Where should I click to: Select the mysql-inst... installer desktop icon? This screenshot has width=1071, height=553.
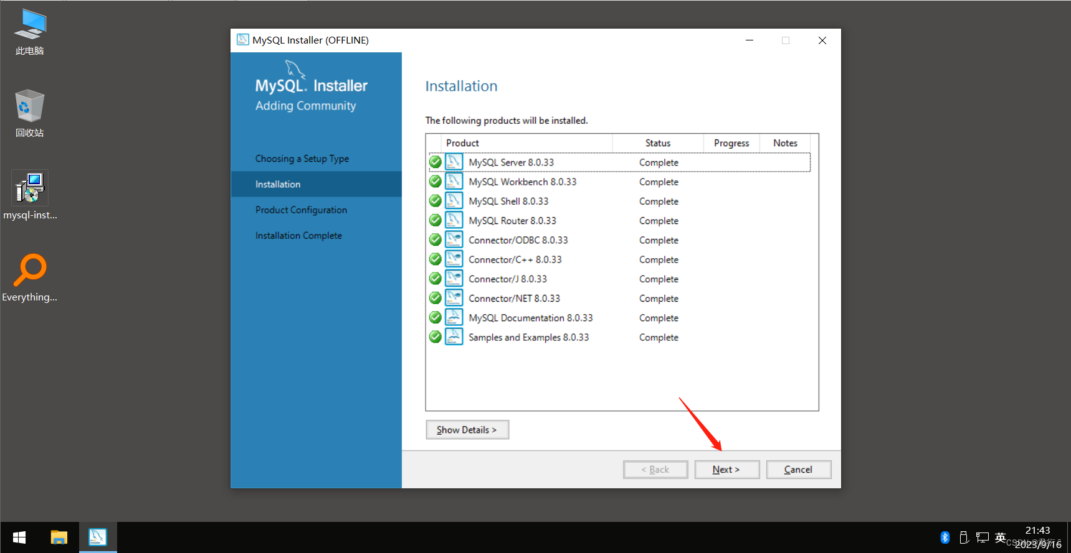(x=30, y=196)
